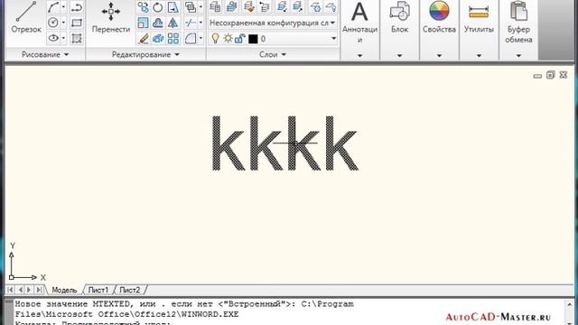Expand arrow under Аннотации panel
The width and height of the screenshot is (578, 325).
point(359,56)
